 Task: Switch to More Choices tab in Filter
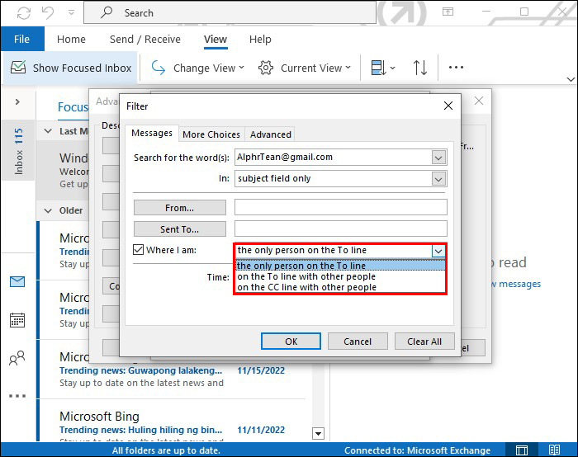click(x=211, y=134)
